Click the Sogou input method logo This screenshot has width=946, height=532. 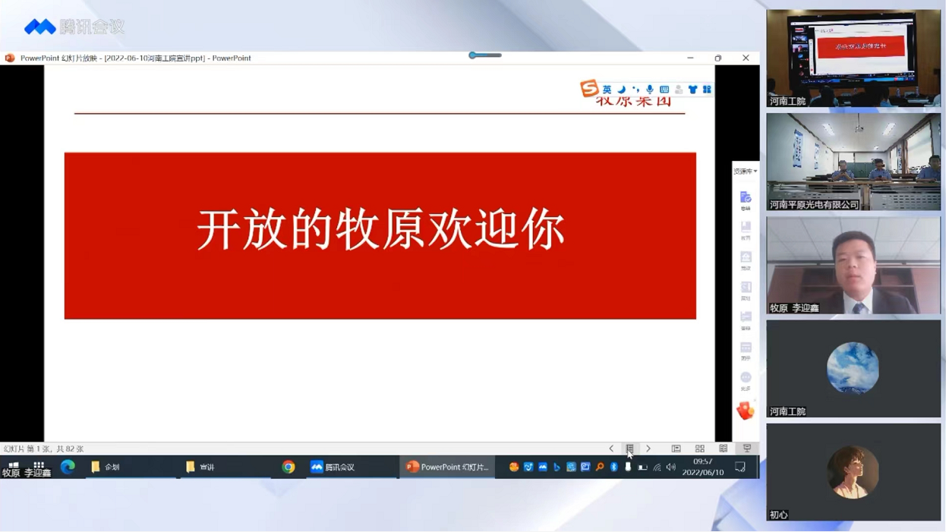coord(589,89)
